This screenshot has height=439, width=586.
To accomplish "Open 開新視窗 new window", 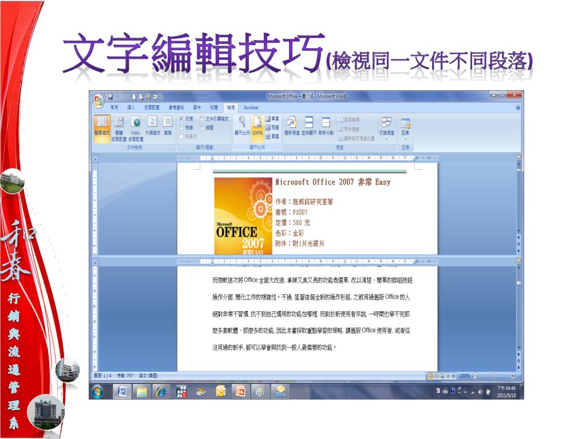I will (x=292, y=125).
